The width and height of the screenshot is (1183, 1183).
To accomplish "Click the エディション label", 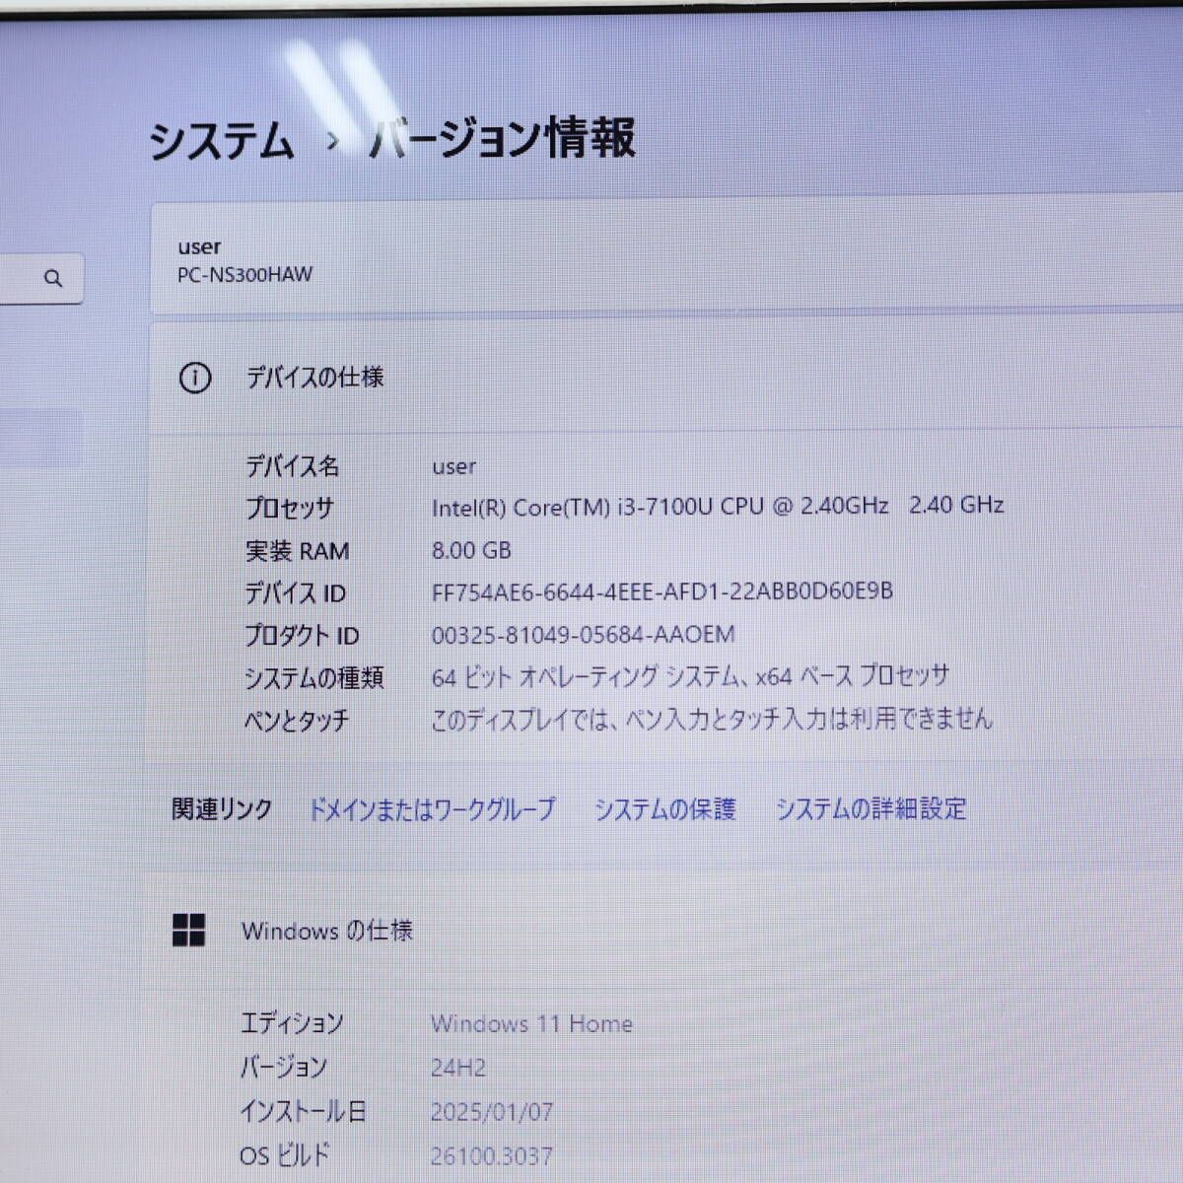I will [292, 1023].
